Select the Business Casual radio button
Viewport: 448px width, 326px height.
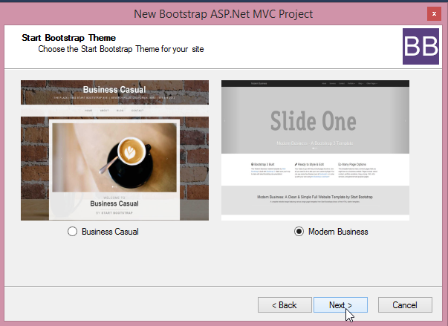(x=73, y=232)
